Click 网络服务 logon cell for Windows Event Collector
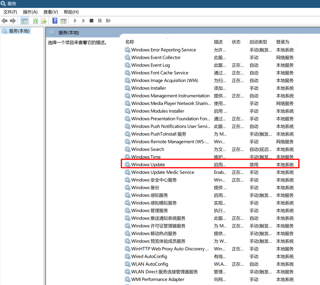This screenshot has width=320, height=285. tap(285, 57)
